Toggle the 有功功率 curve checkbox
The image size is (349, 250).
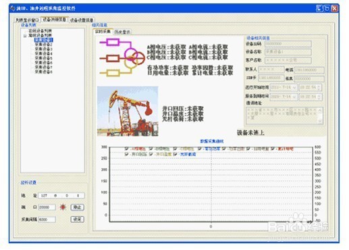coord(200,149)
